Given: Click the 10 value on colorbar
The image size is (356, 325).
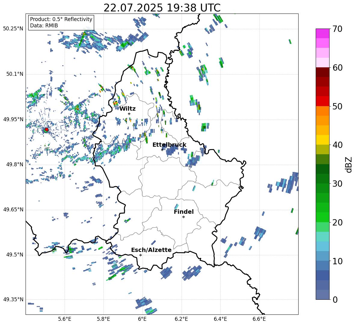Looking at the screenshot, I should [337, 261].
